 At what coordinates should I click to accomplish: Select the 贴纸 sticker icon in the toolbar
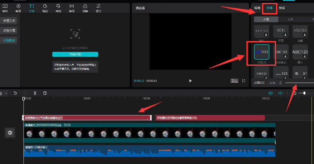coord(45,8)
